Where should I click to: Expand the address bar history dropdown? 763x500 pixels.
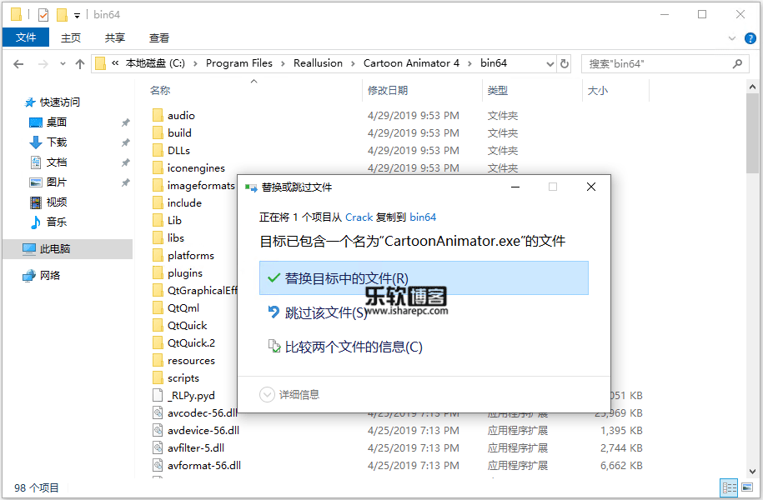(x=550, y=63)
